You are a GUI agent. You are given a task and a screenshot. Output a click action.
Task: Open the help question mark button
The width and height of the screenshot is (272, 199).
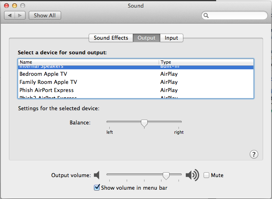[x=254, y=154]
